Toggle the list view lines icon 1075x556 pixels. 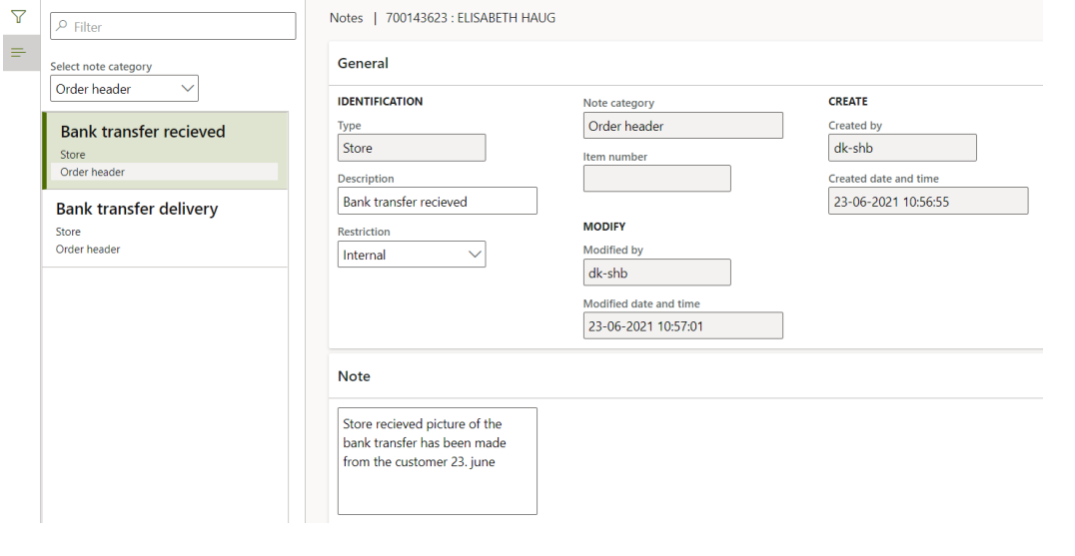coord(18,53)
